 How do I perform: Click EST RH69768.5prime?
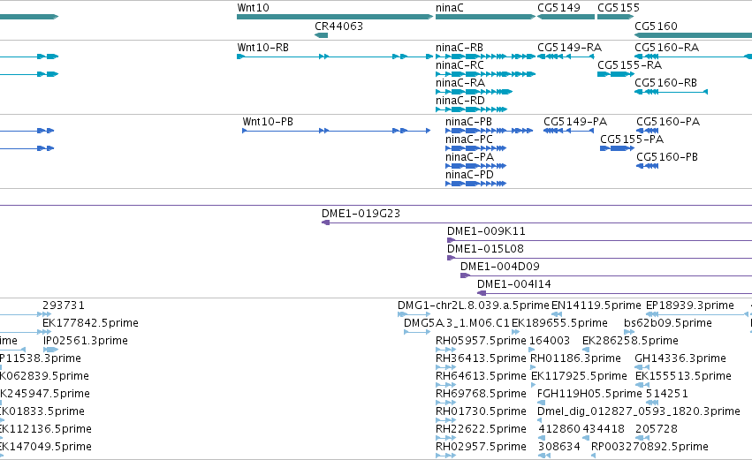click(x=445, y=403)
